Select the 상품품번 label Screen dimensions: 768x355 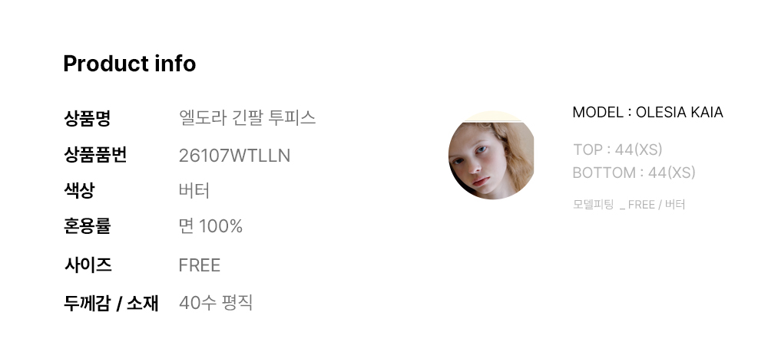(x=94, y=155)
